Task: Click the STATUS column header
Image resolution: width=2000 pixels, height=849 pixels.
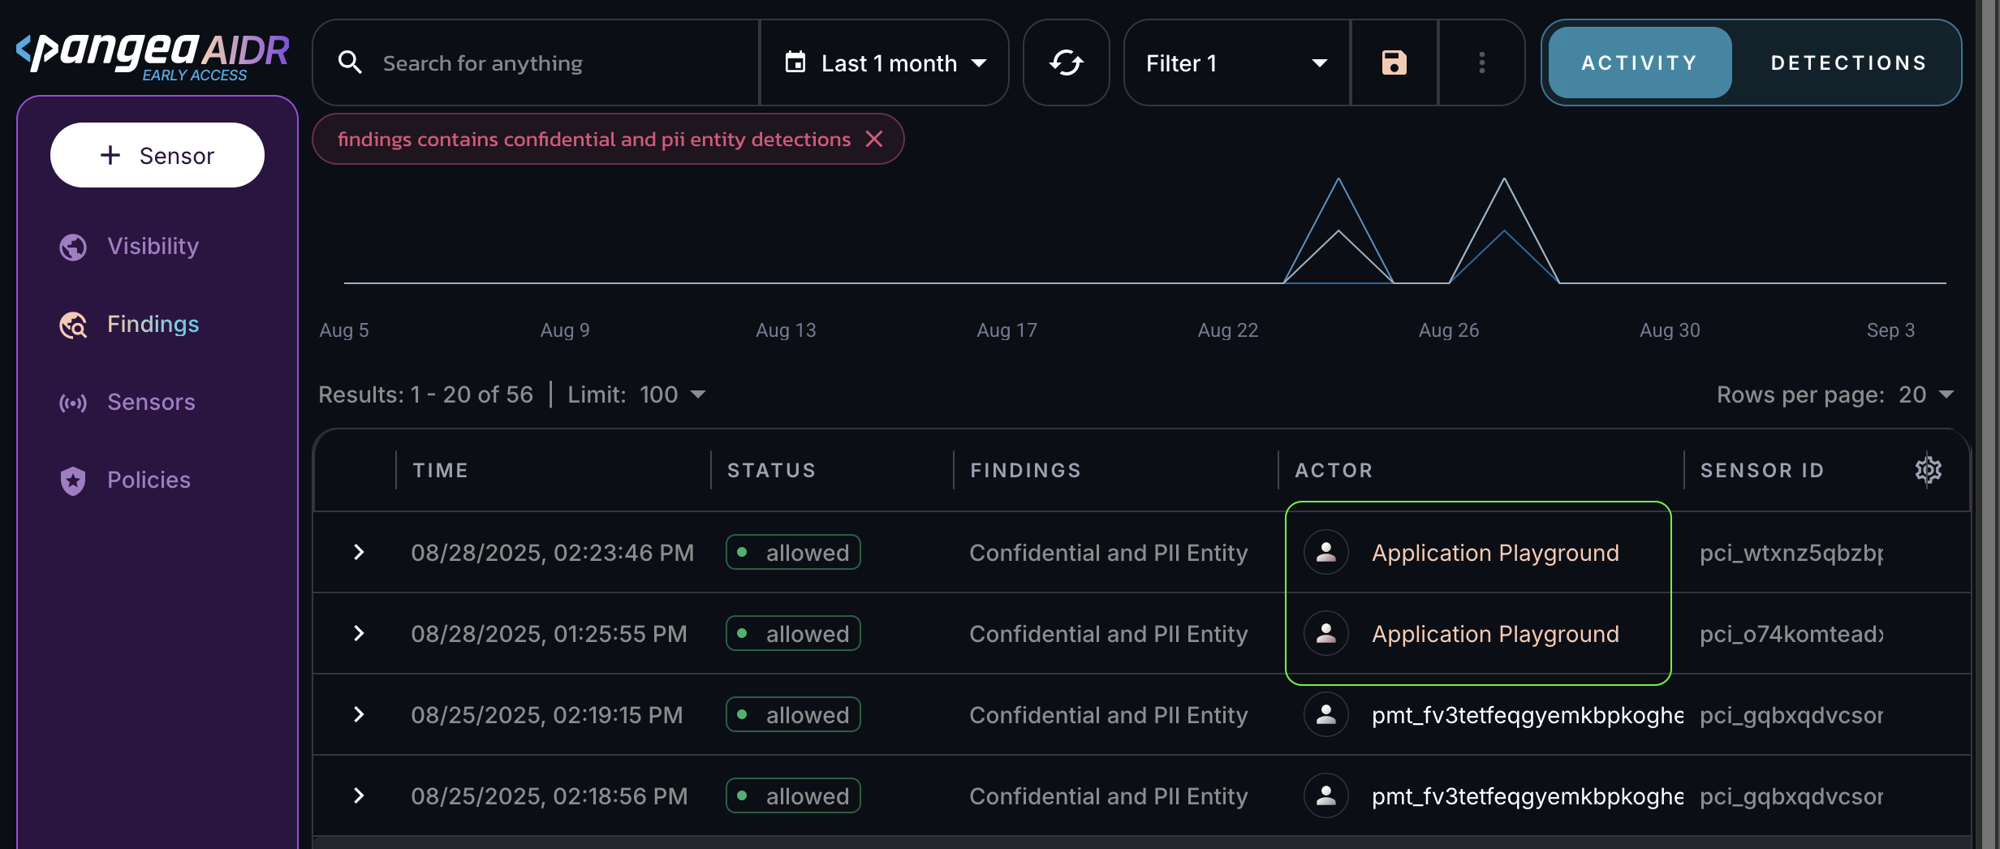Action: point(771,470)
